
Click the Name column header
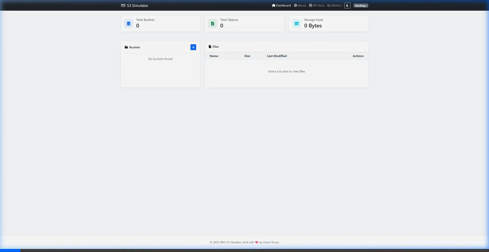tap(214, 56)
